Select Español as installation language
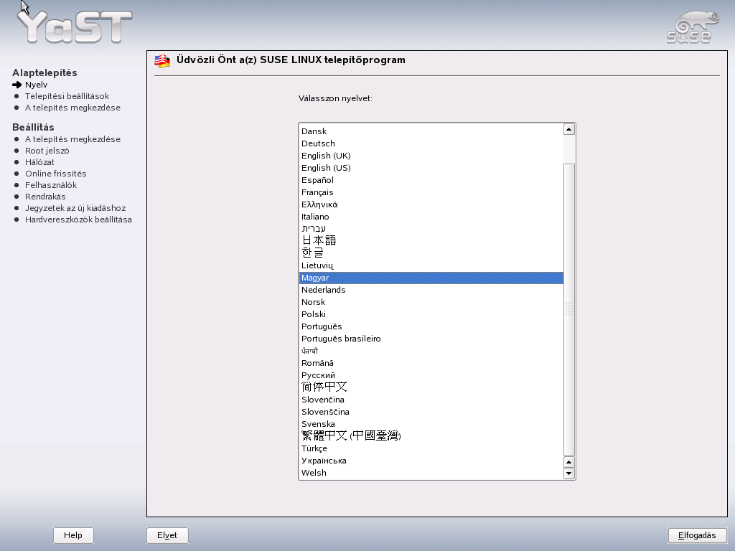 tap(431, 180)
